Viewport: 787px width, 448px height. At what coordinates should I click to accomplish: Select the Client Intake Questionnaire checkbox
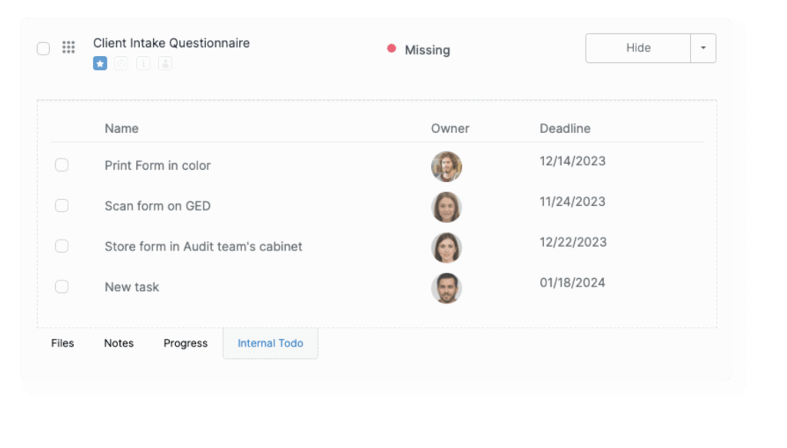(x=44, y=48)
